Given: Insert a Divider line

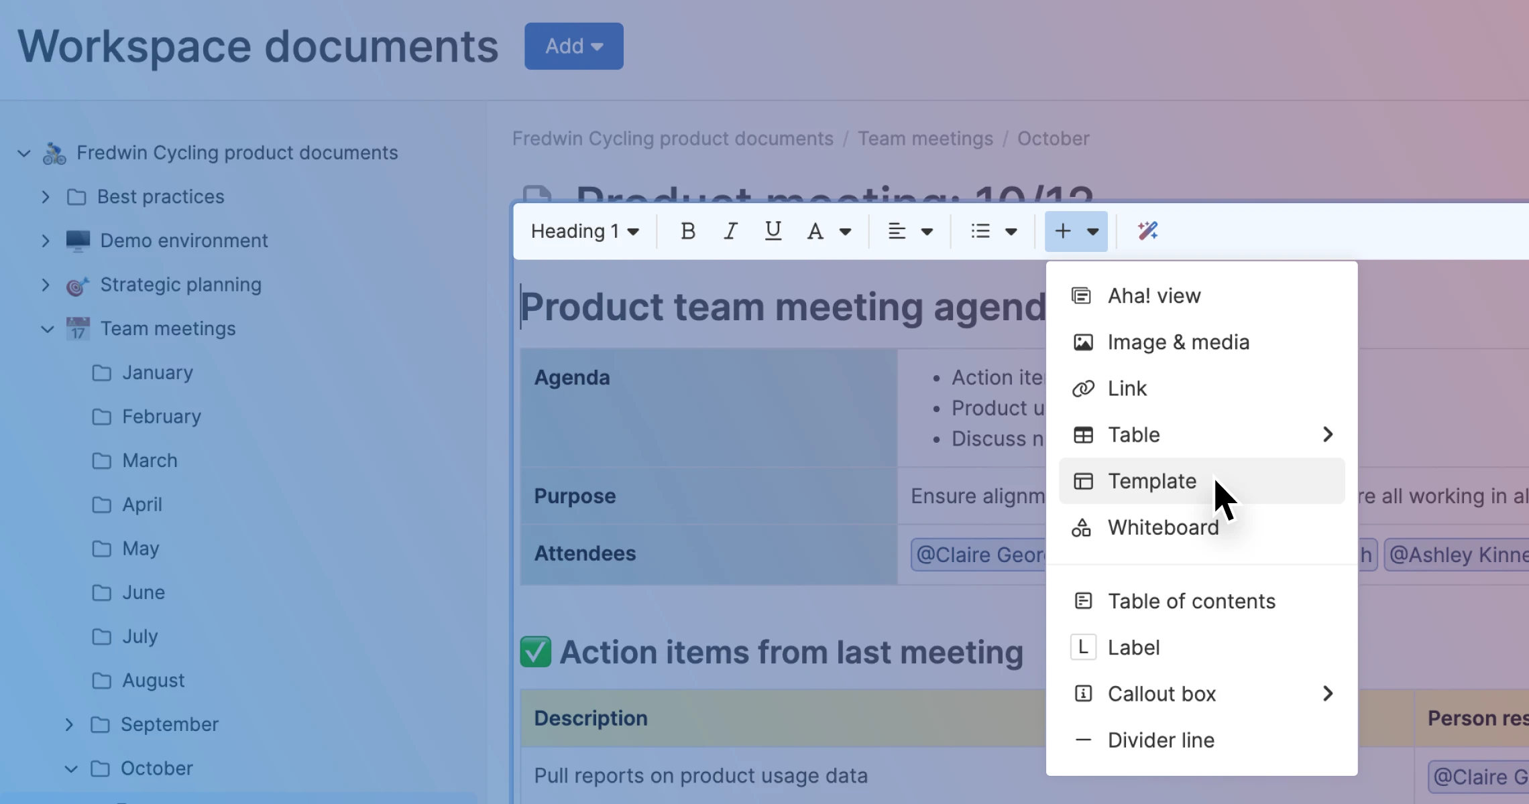Looking at the screenshot, I should (1161, 740).
